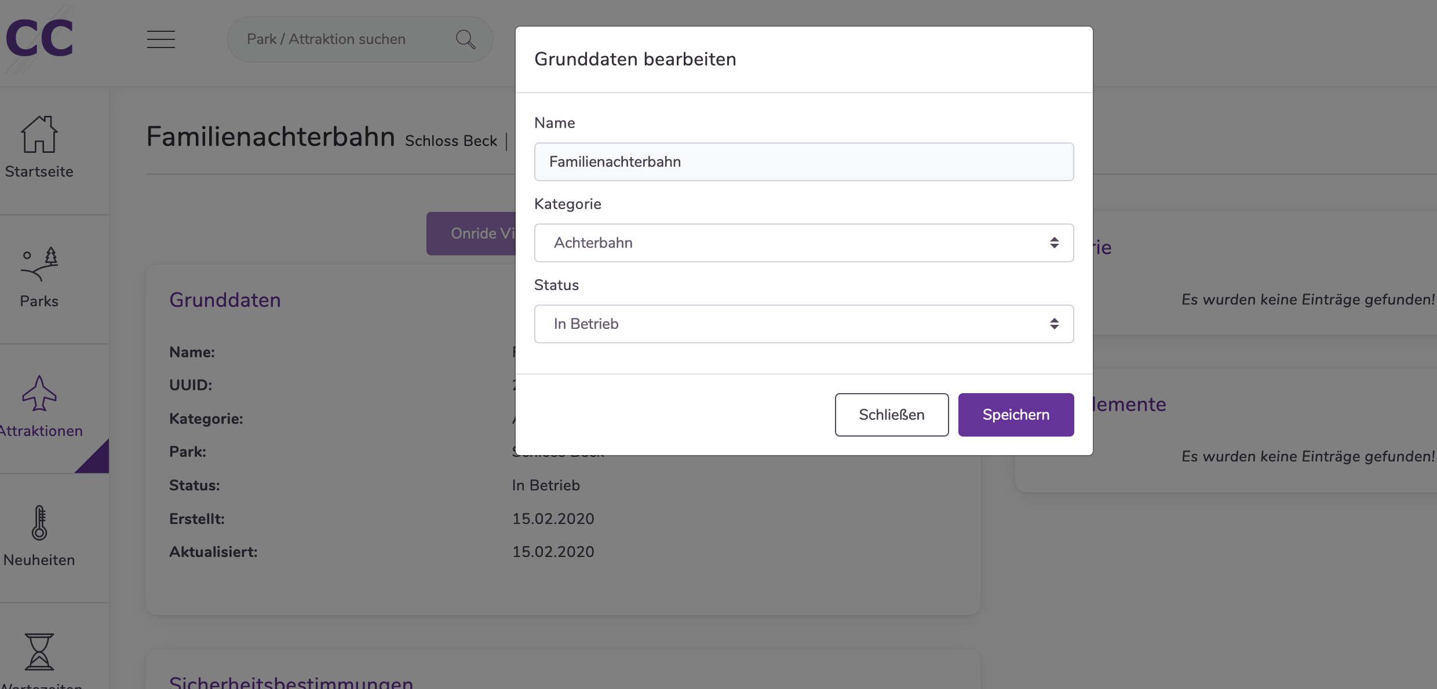Click the Schloss Beck park link
The height and width of the screenshot is (689, 1437).
tap(451, 141)
